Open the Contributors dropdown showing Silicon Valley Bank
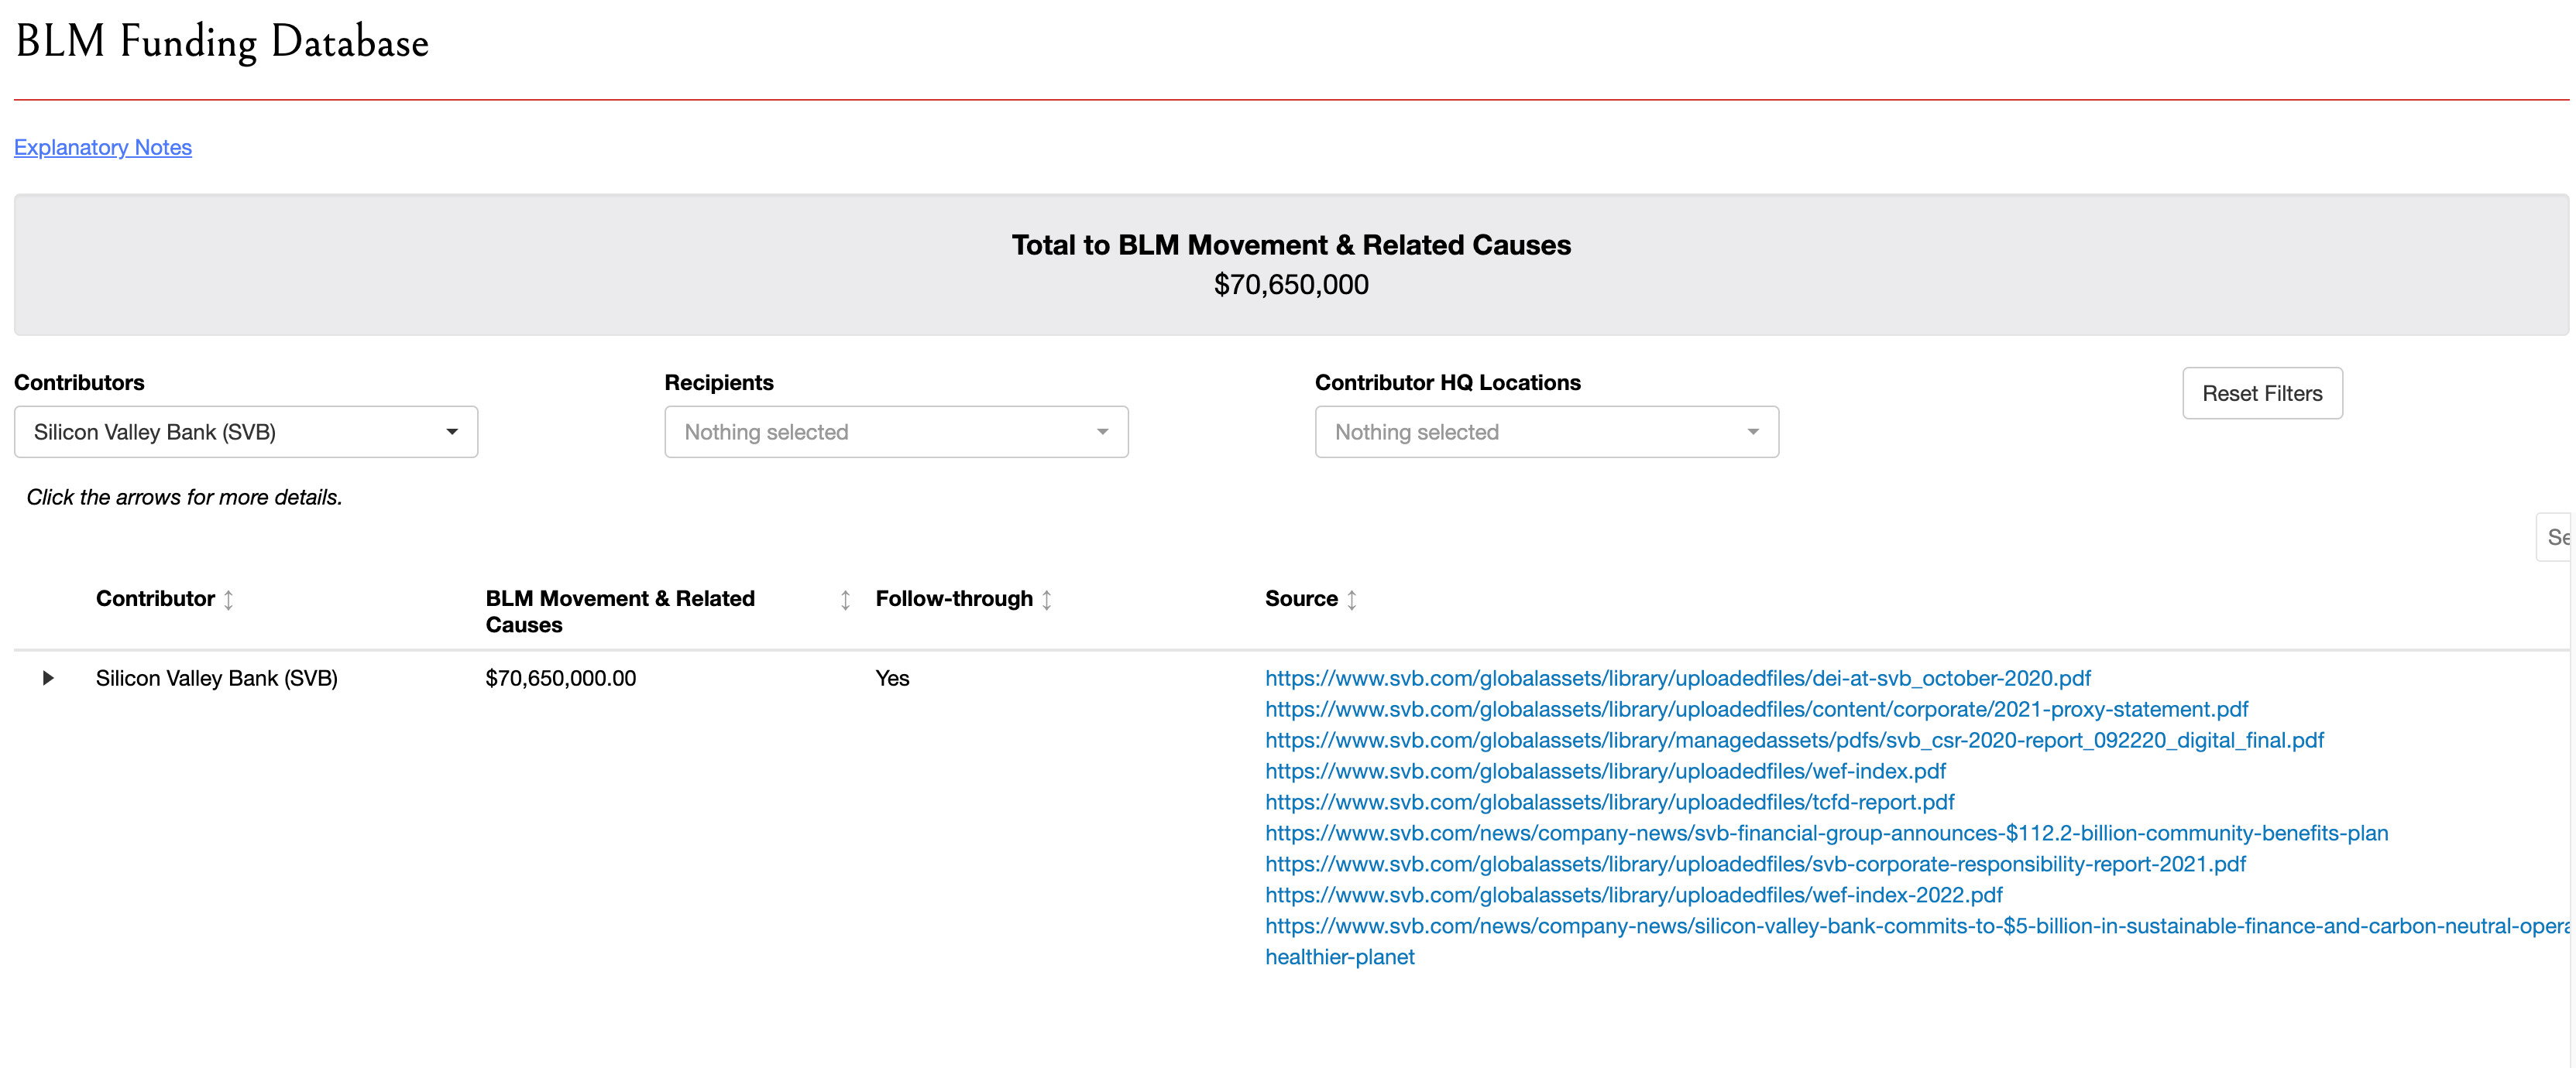Viewport: 2576px width, 1068px height. 246,432
